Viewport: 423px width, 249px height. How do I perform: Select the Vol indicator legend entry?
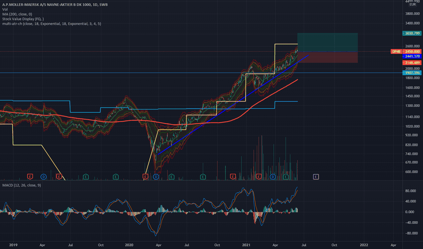click(x=5, y=10)
